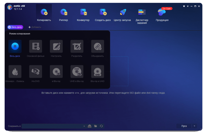Switch to the Риппер module
Screen dimensions: 207x137
(63, 15)
